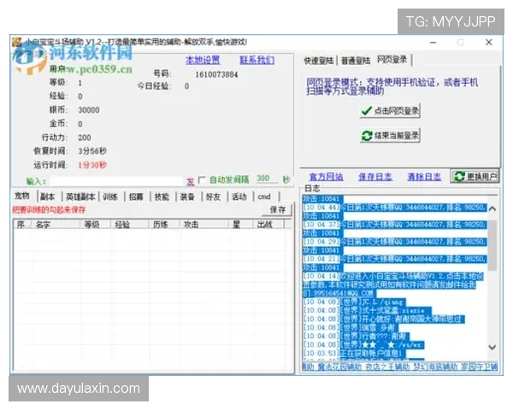Click the 发 send link
Image resolution: width=513 pixels, height=410 pixels.
[191, 181]
